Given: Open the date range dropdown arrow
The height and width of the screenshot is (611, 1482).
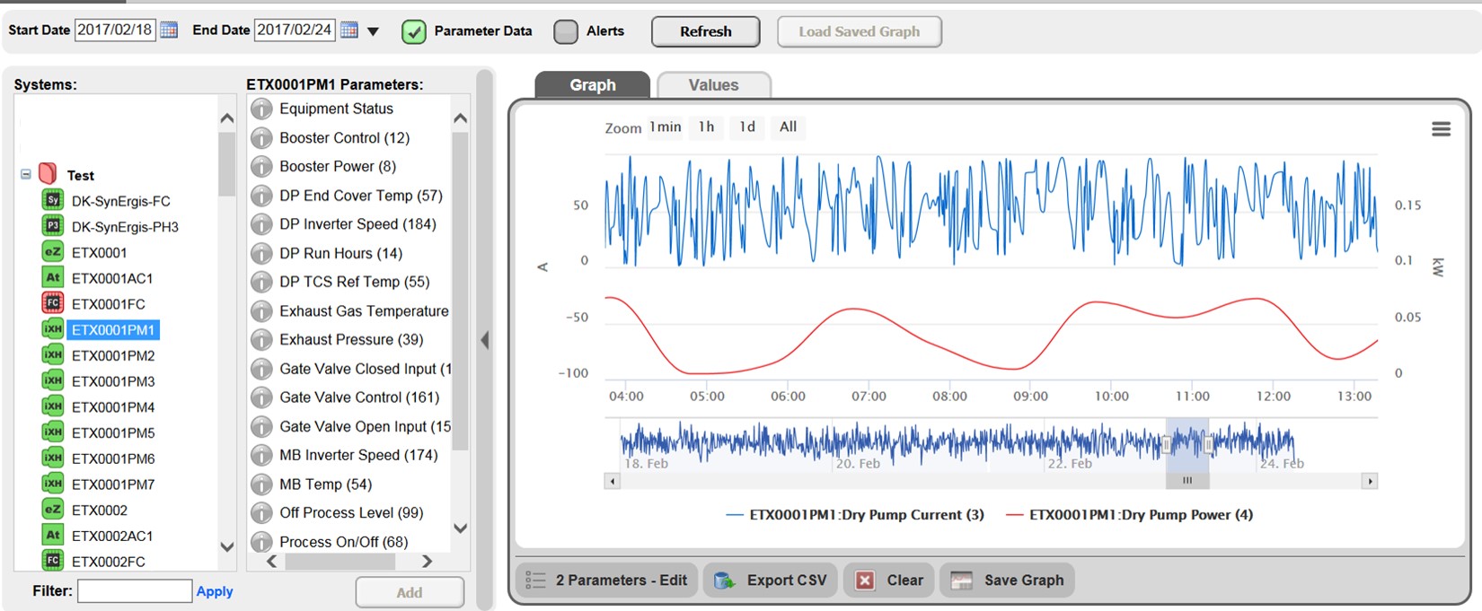Looking at the screenshot, I should [374, 31].
